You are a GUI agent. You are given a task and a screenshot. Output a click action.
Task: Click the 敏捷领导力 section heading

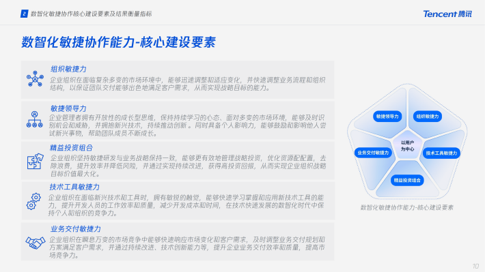pos(68,108)
